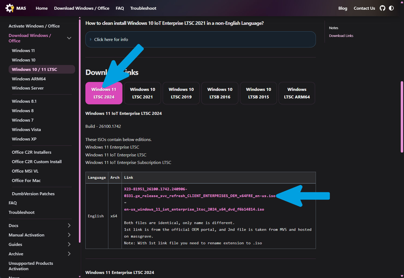Click the MAS gear logo icon
The height and width of the screenshot is (278, 404).
(x=10, y=8)
